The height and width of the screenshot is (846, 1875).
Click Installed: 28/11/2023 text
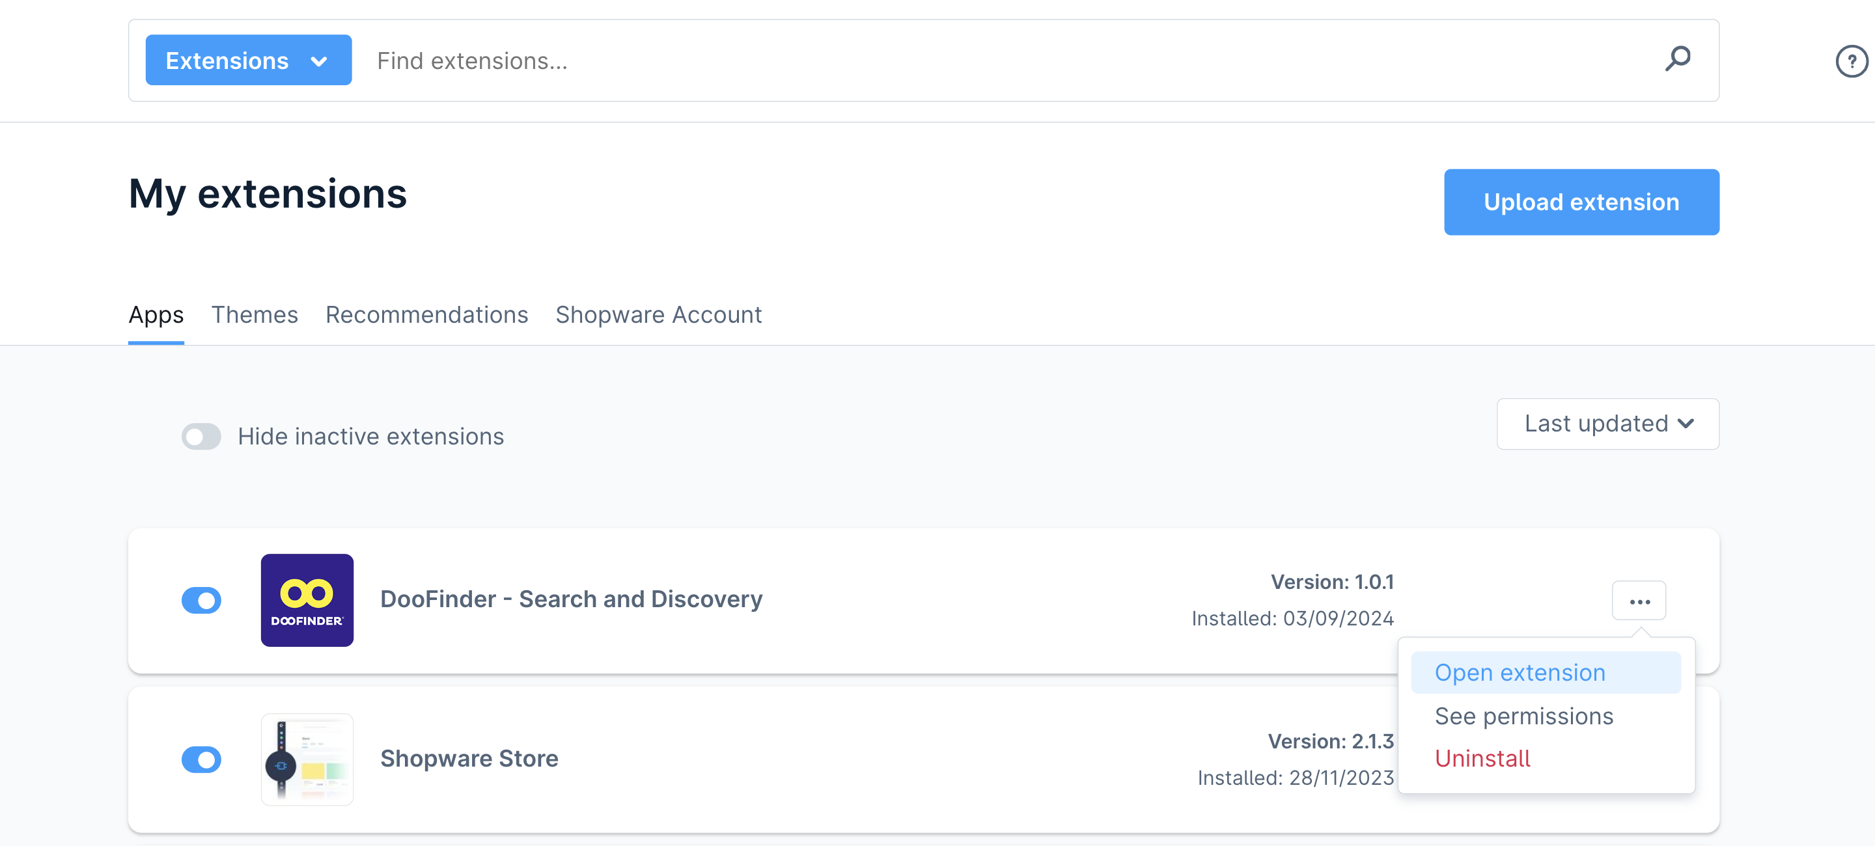click(1296, 778)
